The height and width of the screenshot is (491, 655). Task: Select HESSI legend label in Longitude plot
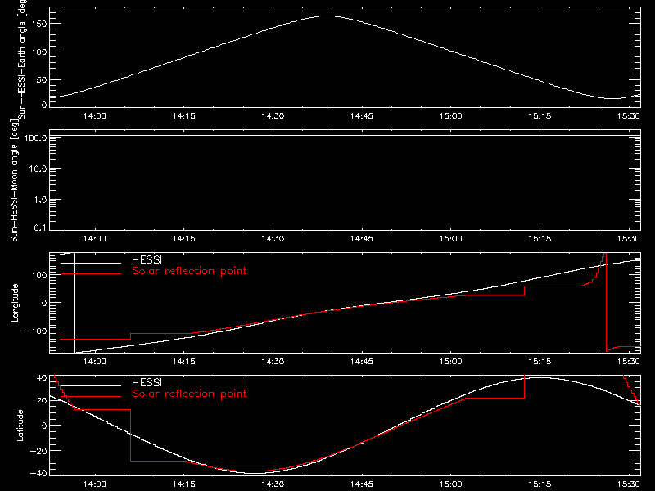click(x=147, y=259)
